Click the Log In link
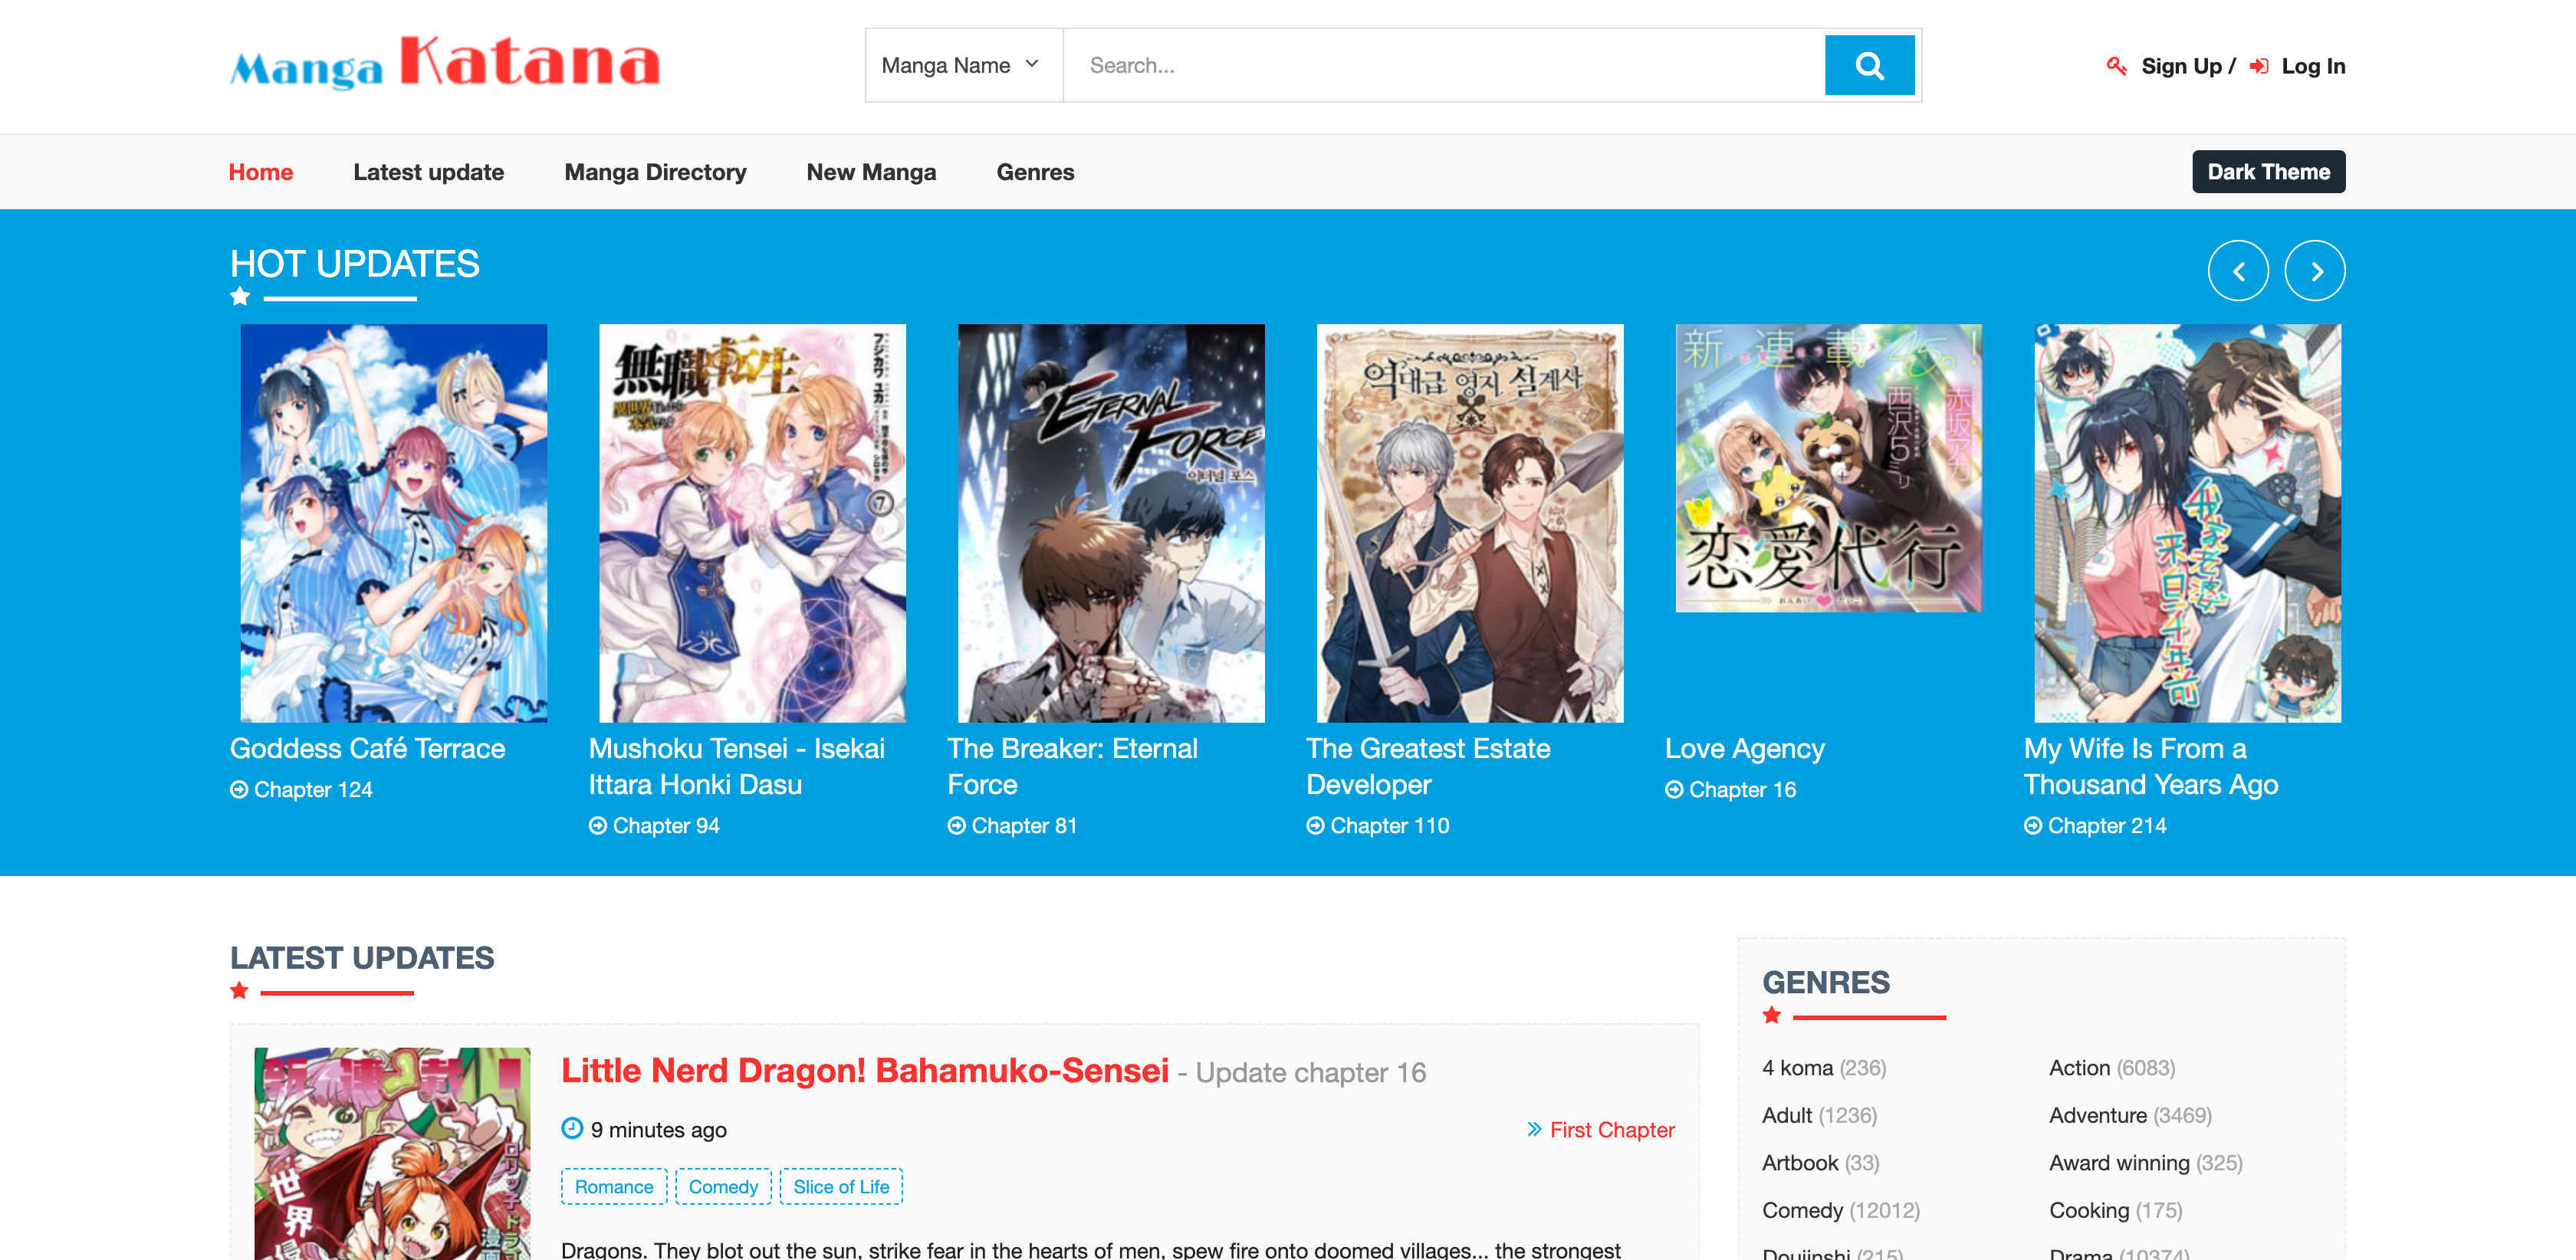Viewport: 2576px width, 1260px height. pos(2313,66)
